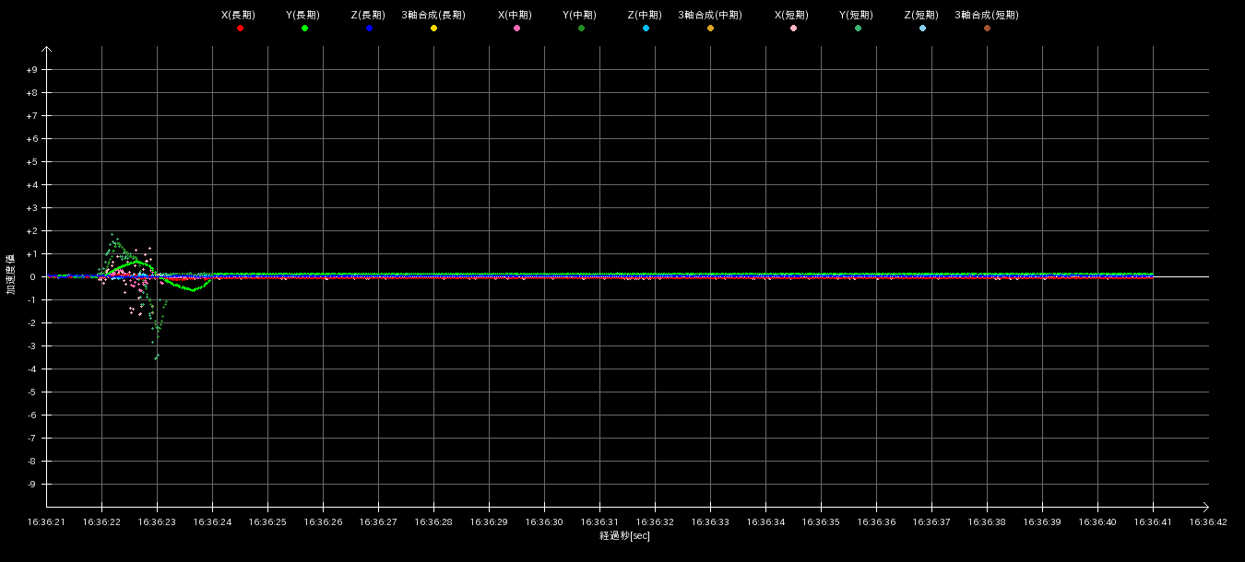
Task: Click the +9 label on acceleration axis
Action: point(31,70)
